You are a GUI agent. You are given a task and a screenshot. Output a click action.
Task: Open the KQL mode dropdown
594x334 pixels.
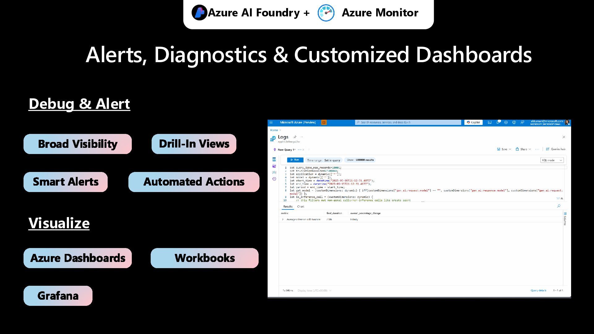tap(552, 160)
